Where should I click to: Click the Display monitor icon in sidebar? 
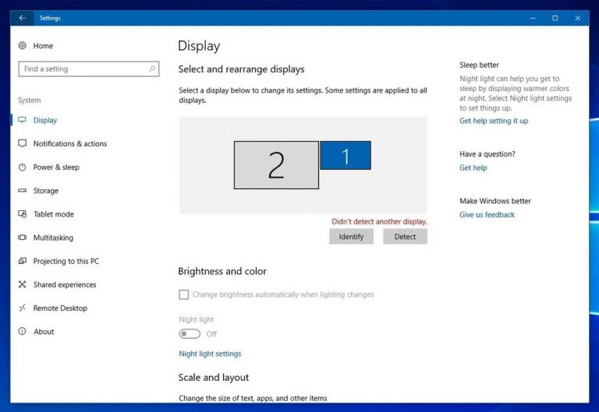(22, 120)
